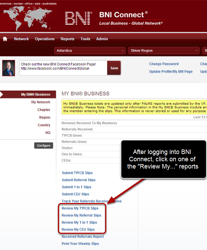The height and width of the screenshot is (250, 207).
Task: Open the Reports menu
Action: (x=68, y=39)
